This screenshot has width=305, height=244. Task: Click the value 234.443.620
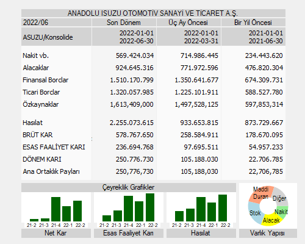pyautogui.click(x=264, y=56)
